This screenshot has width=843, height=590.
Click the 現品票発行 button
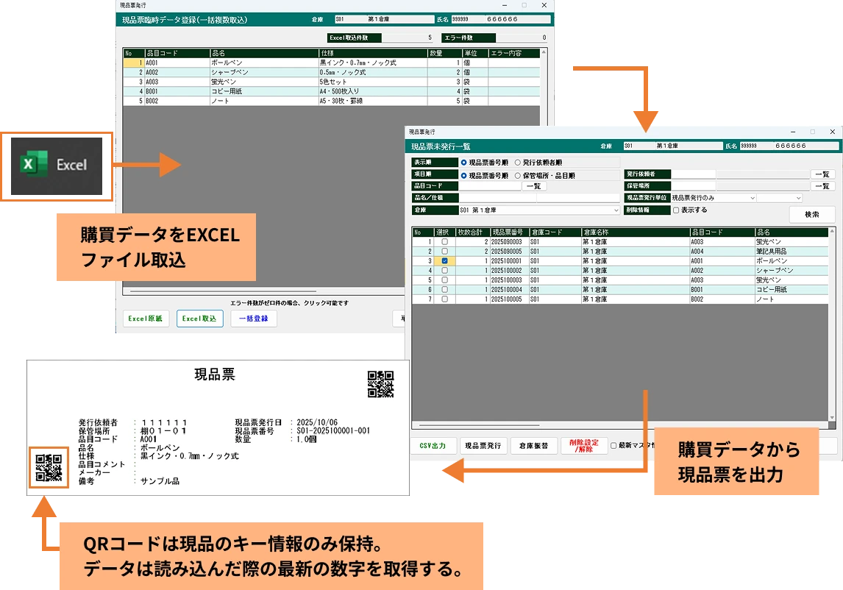click(483, 446)
